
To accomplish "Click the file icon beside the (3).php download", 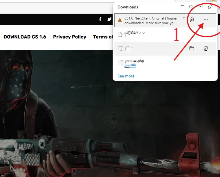I will (120, 34).
